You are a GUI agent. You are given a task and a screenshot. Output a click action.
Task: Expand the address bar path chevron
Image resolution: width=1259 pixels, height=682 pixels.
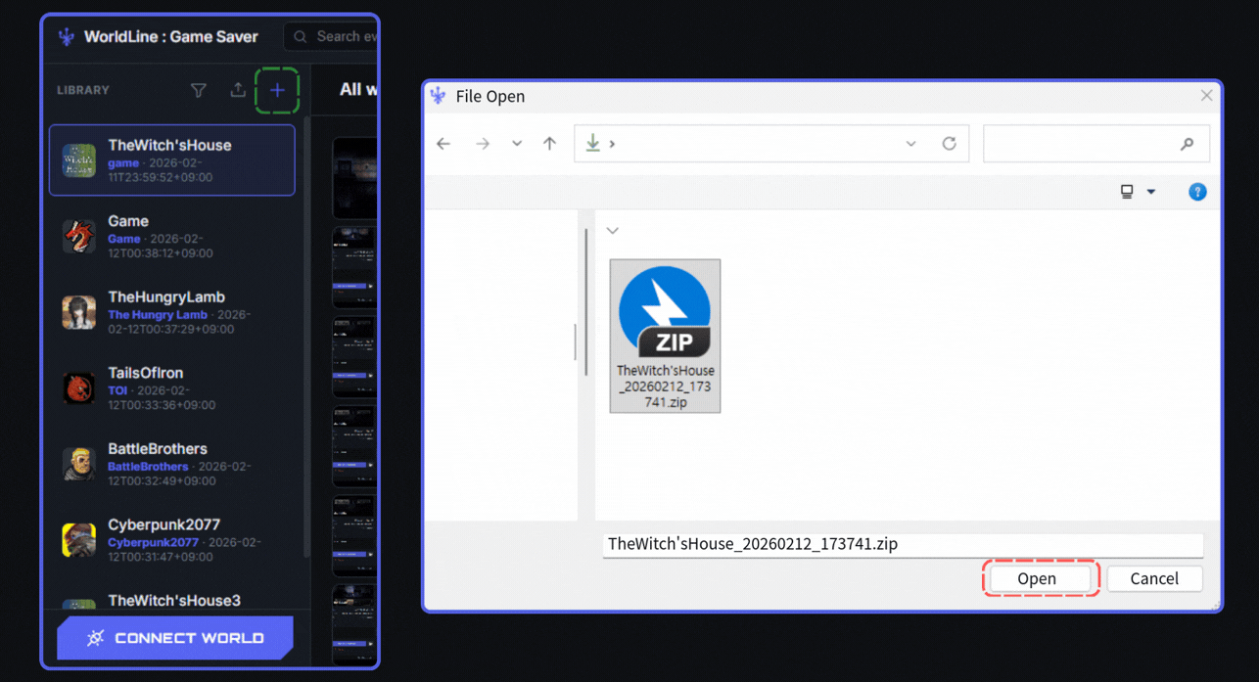[613, 144]
